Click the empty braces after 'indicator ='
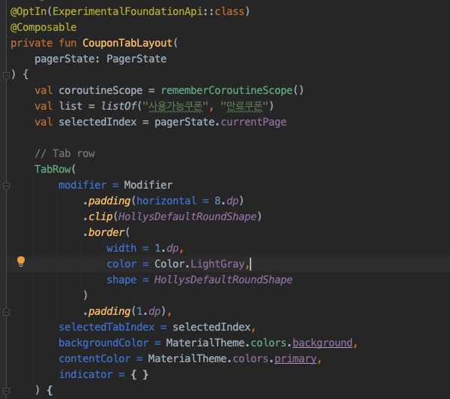Viewport: 450px width, 399px height. coord(139,374)
